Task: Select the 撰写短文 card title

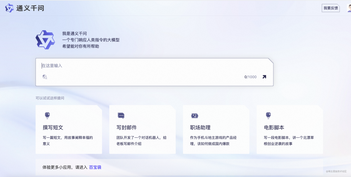Action: pos(53,127)
